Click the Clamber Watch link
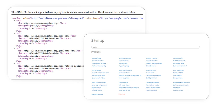 click(x=178, y=75)
